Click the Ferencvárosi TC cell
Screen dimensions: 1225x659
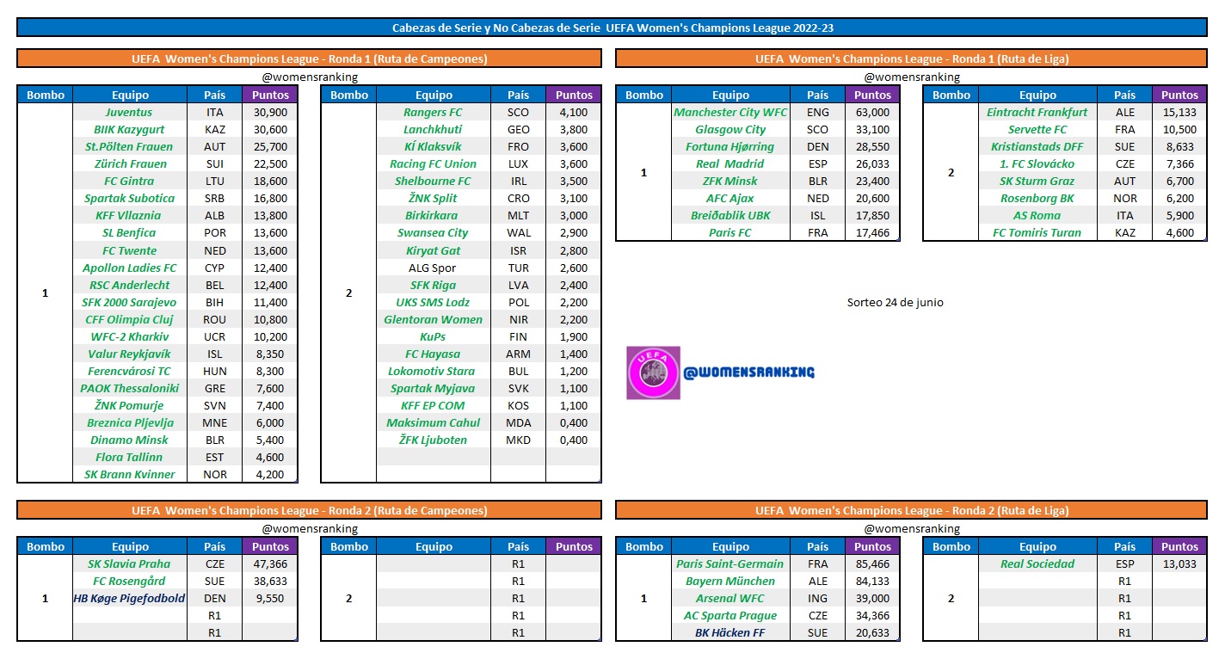(x=130, y=371)
